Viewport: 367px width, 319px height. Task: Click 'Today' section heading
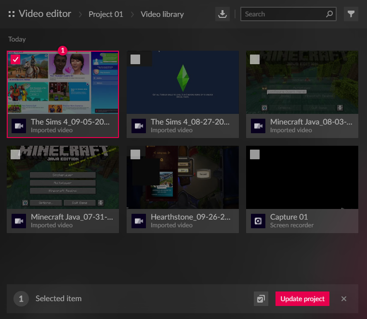[17, 39]
